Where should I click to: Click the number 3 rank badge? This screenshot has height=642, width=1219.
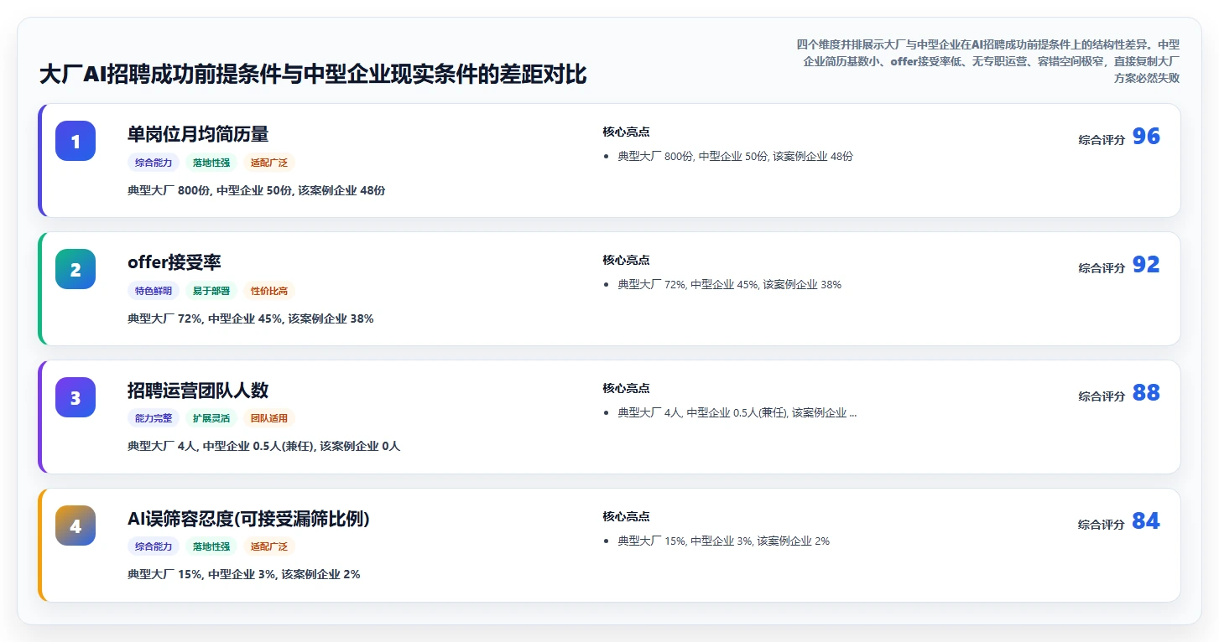[x=76, y=397]
